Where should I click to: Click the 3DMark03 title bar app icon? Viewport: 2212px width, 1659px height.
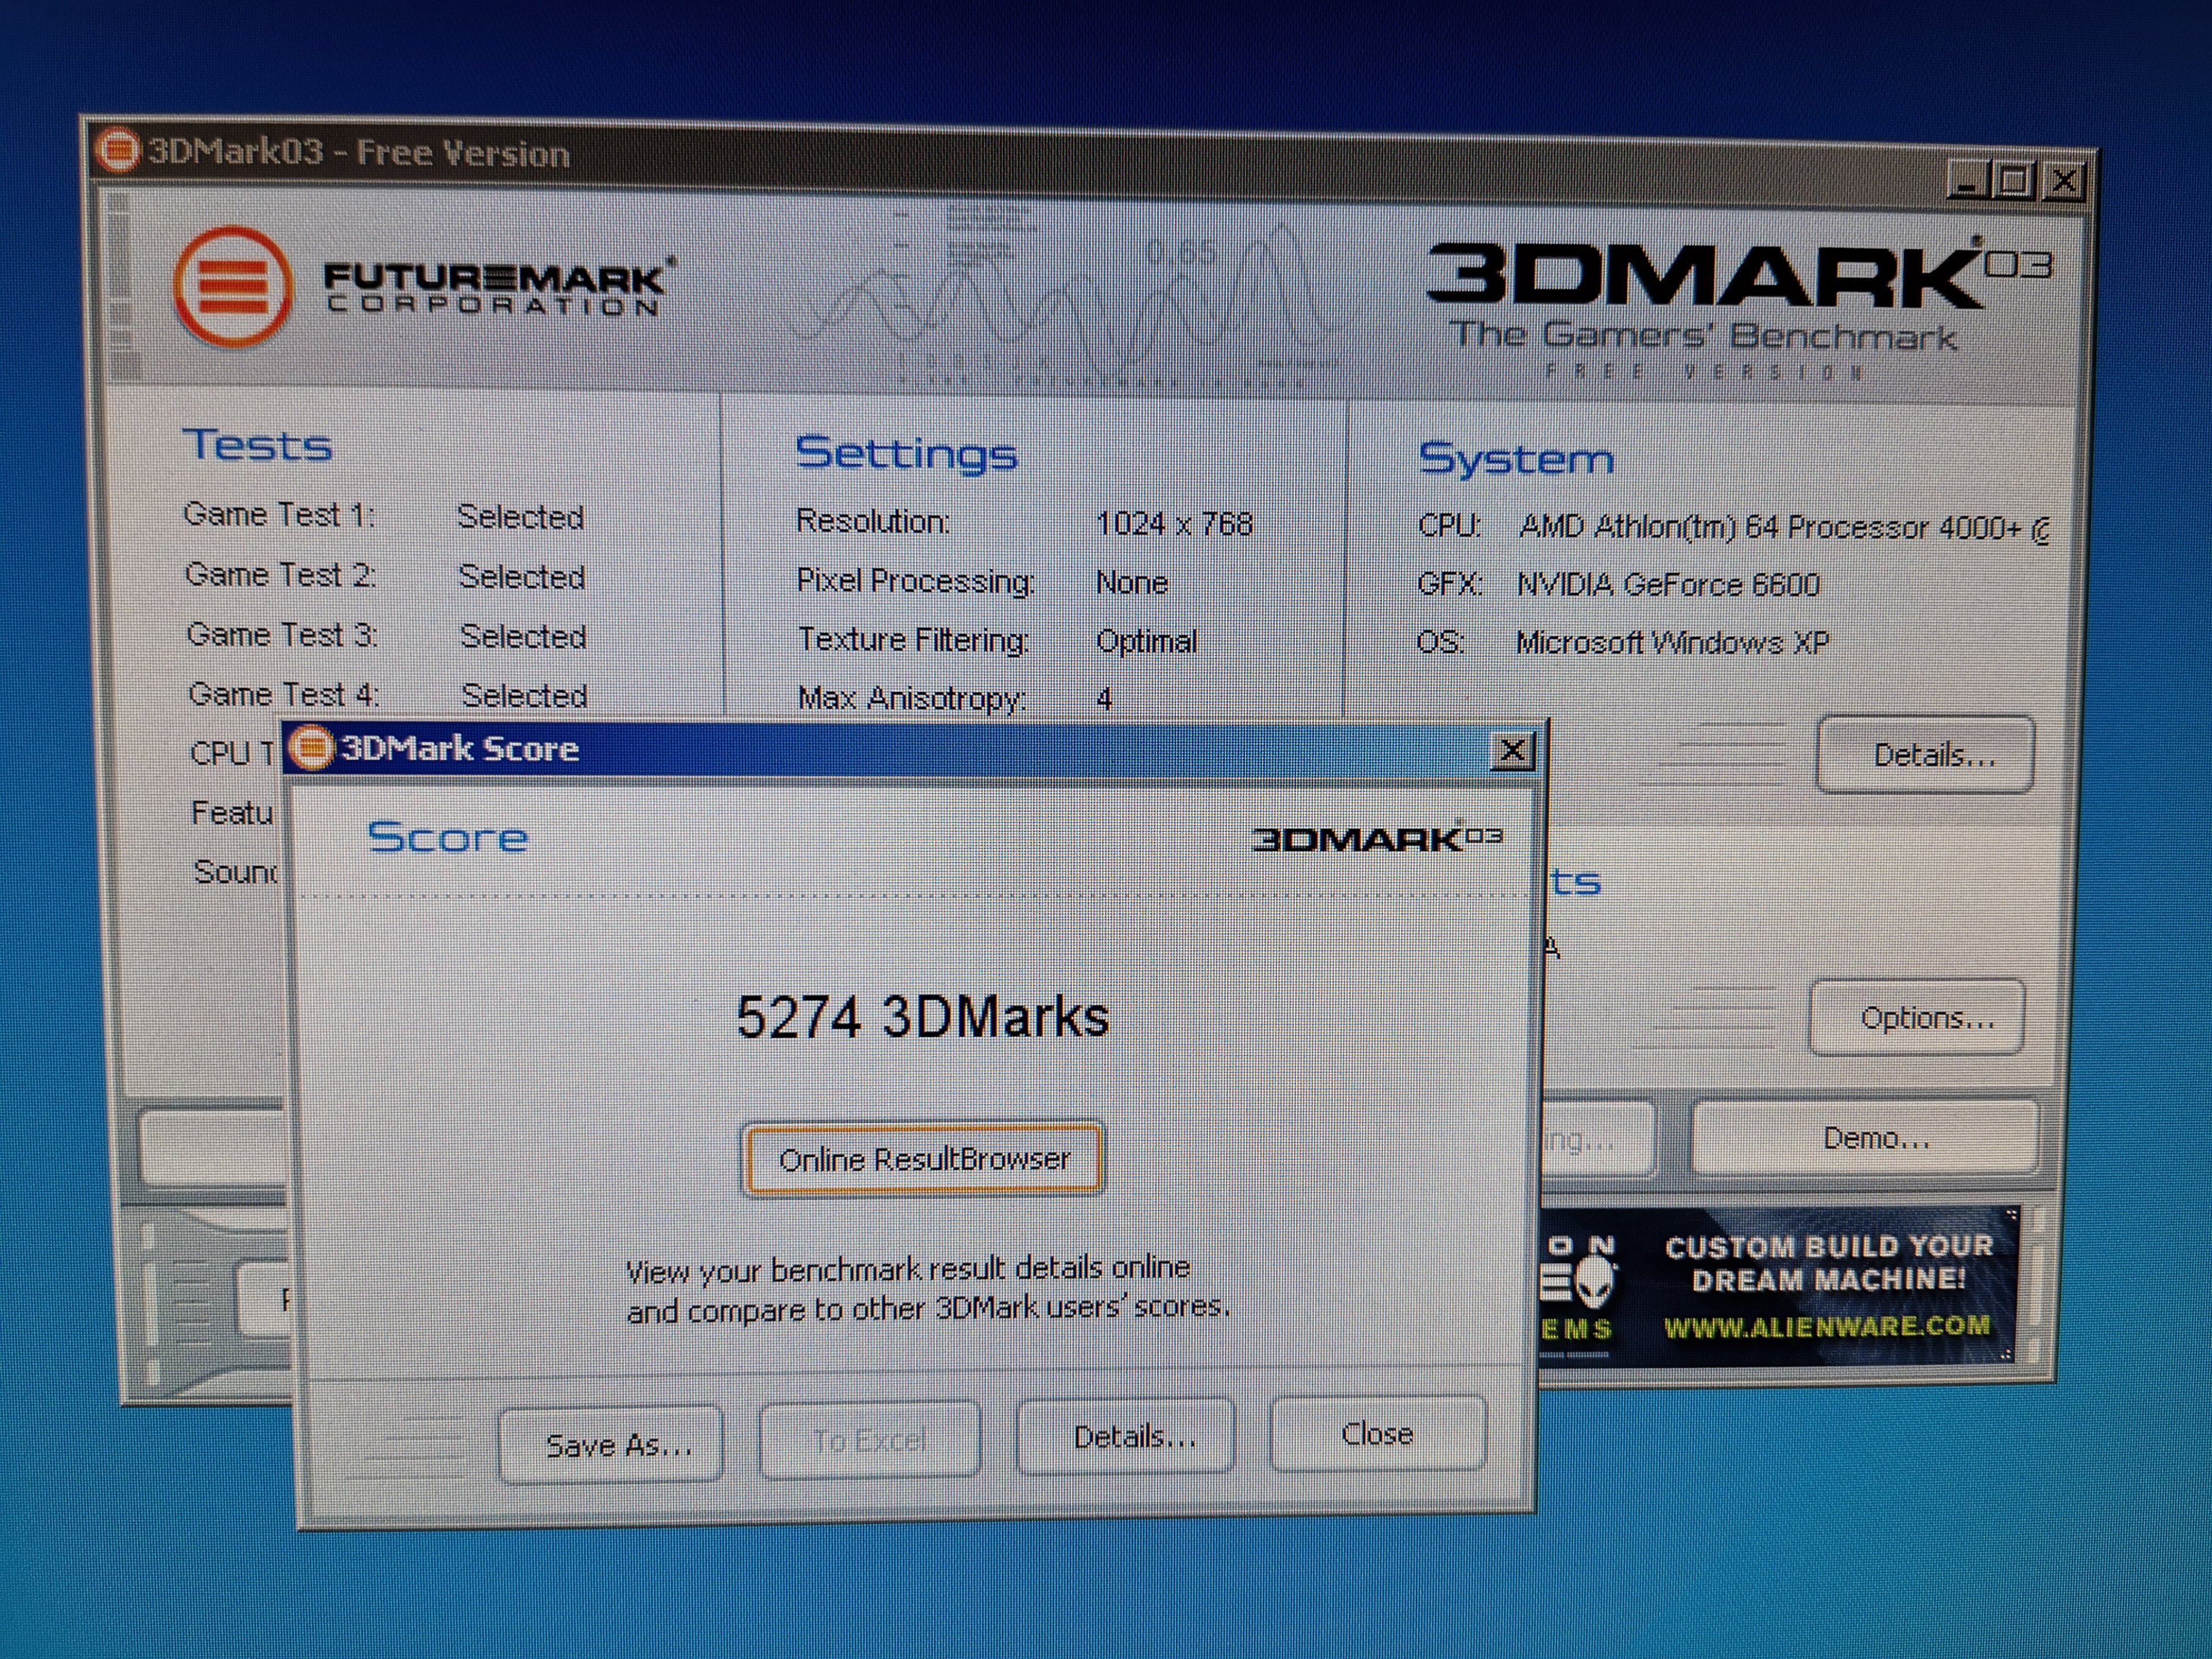click(117, 151)
